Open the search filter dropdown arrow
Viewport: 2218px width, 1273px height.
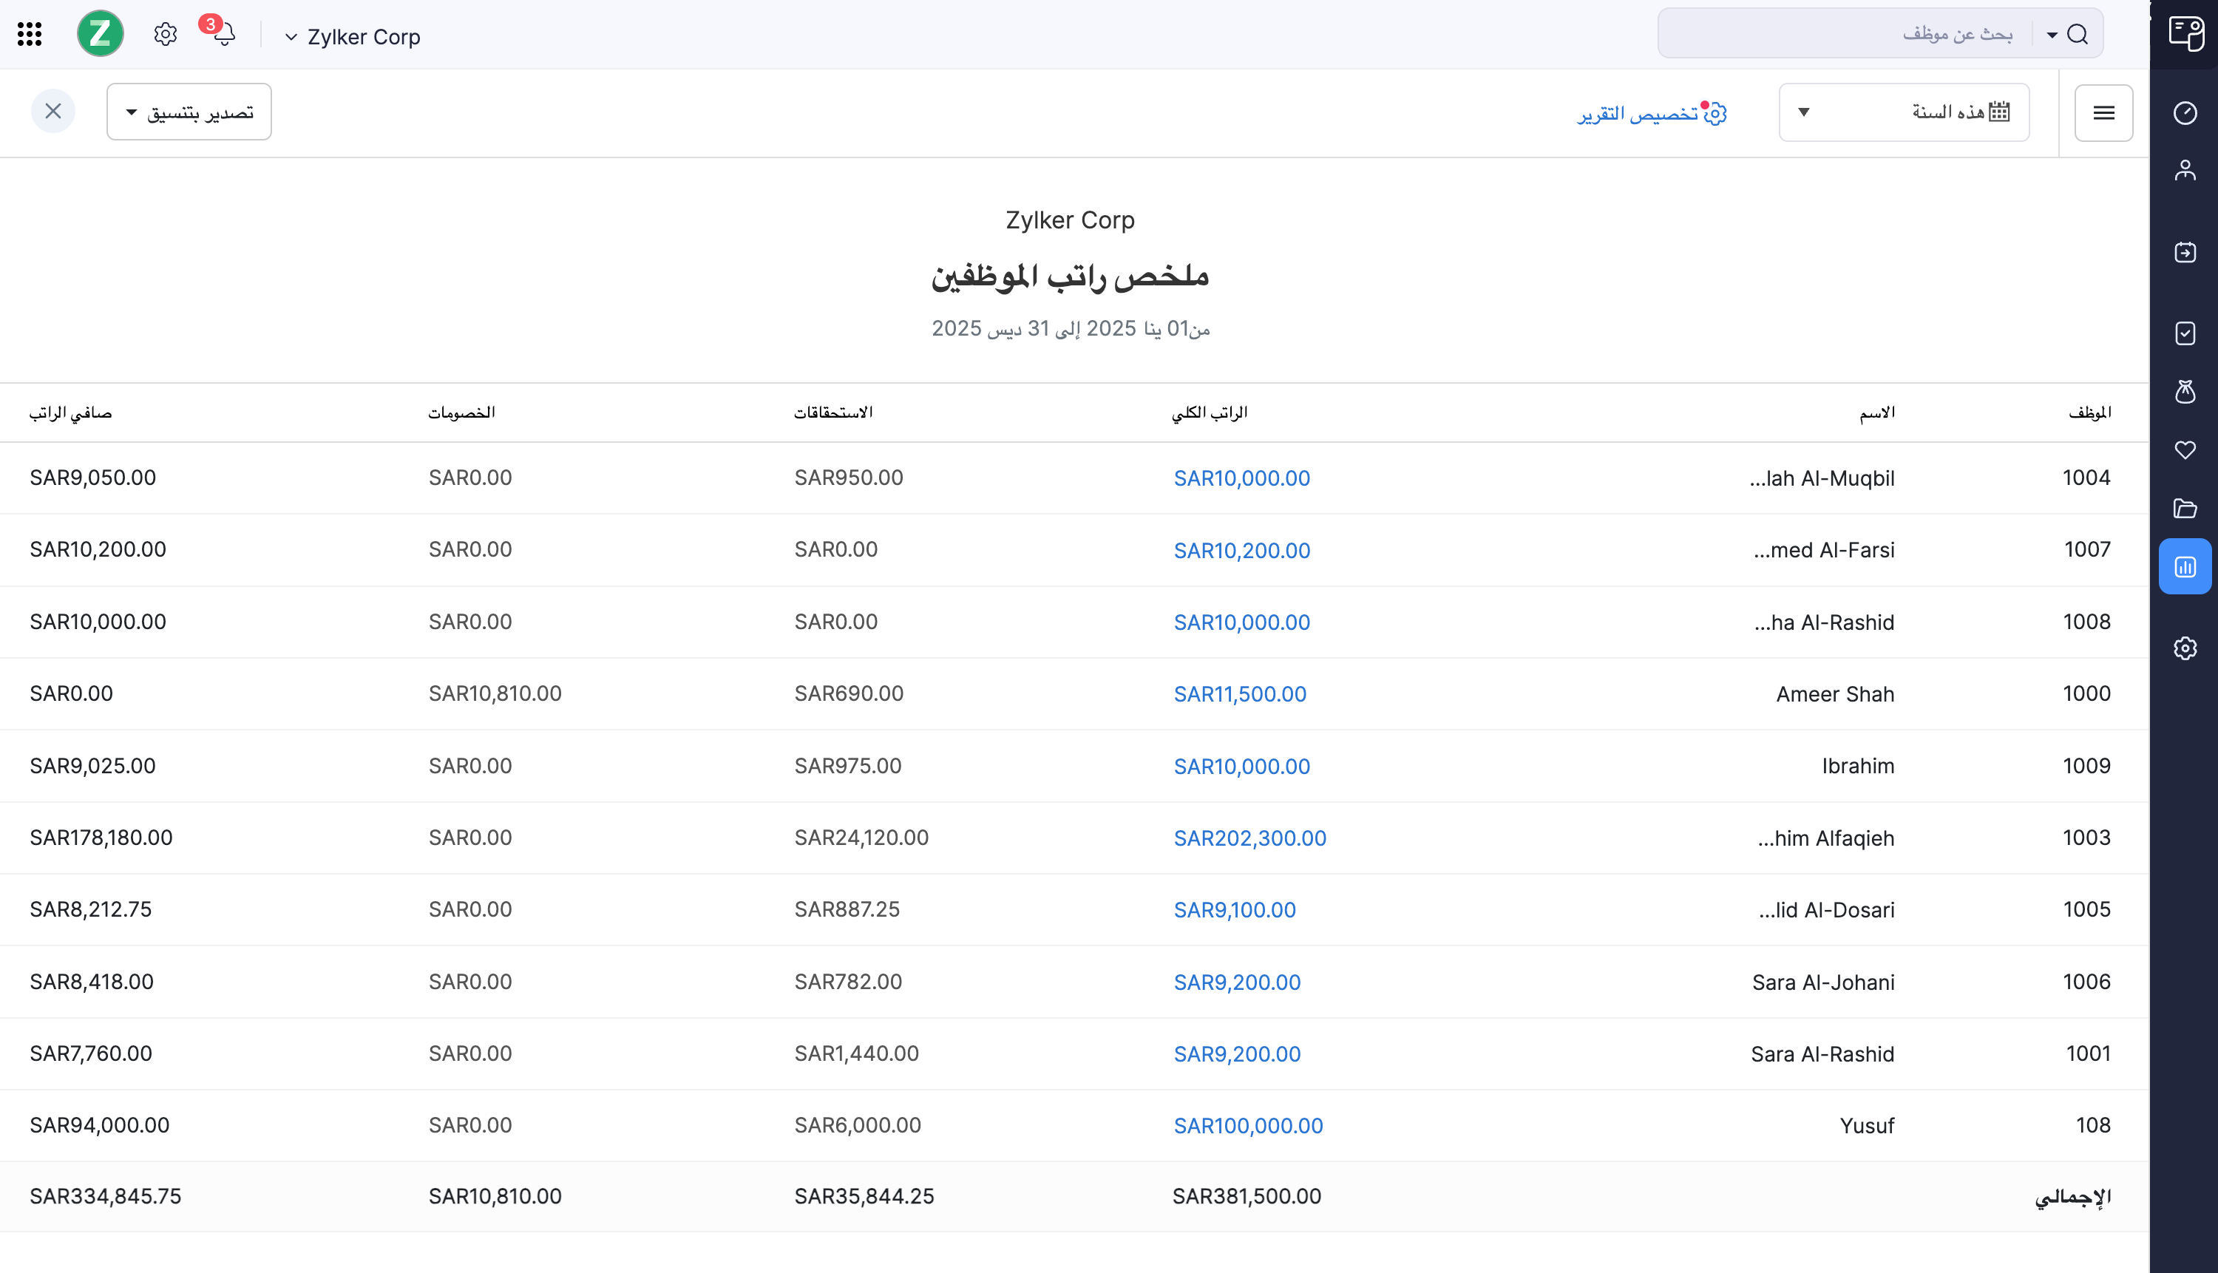tap(2052, 34)
